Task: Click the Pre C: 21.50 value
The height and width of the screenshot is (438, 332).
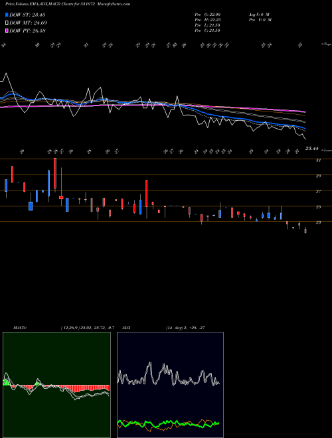Action: [x=208, y=31]
